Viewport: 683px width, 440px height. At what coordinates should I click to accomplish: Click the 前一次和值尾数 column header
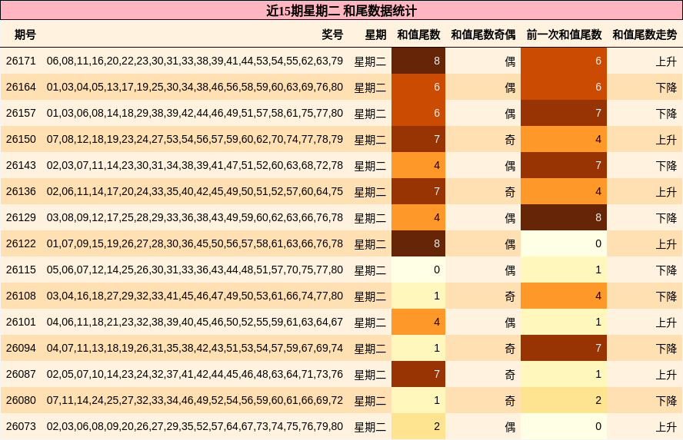(564, 35)
